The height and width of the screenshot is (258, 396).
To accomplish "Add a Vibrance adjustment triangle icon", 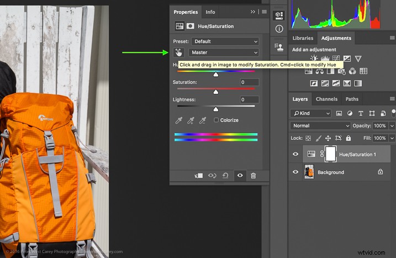I will pos(358,59).
